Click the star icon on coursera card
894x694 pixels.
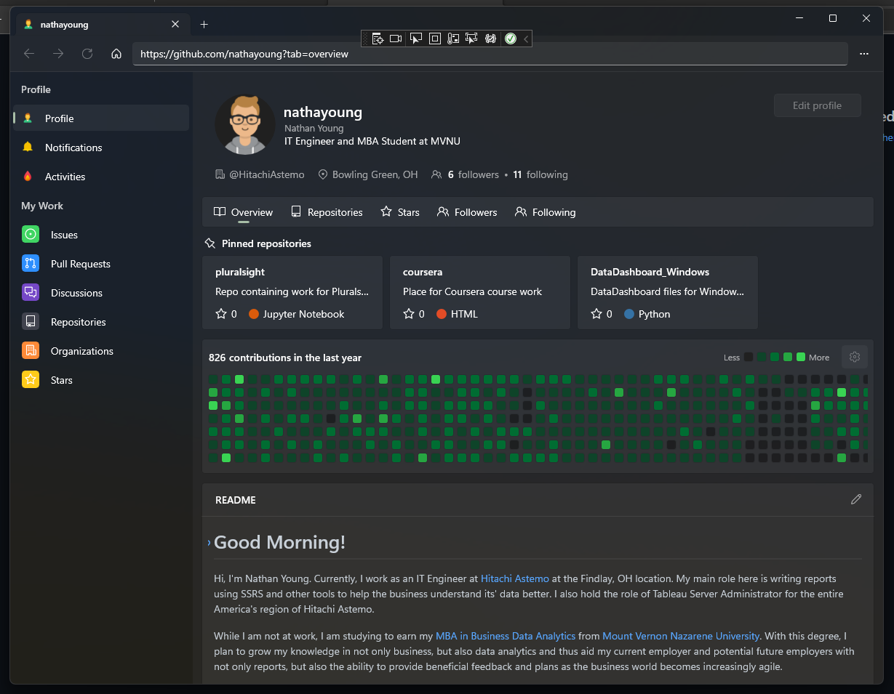pos(409,314)
